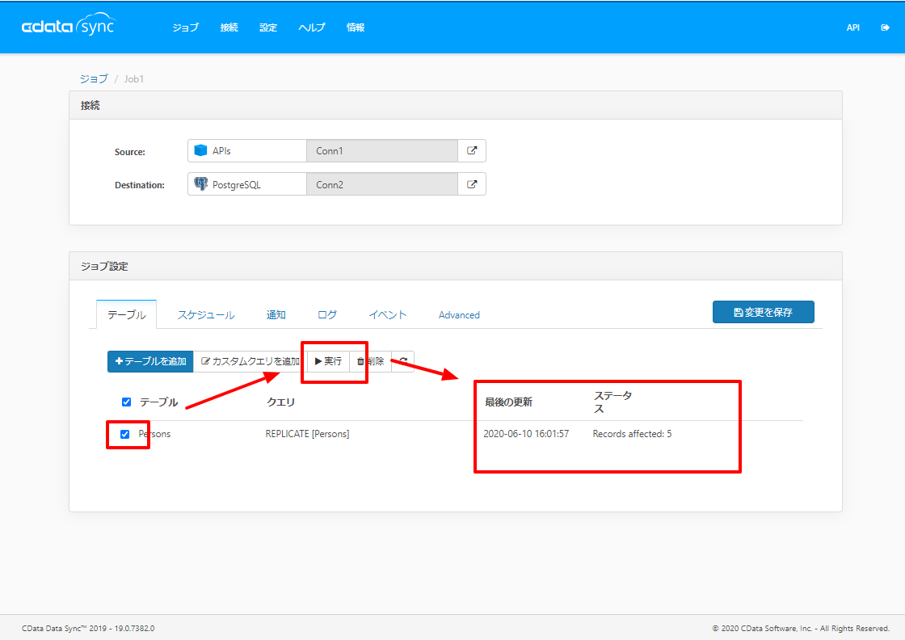Open Conn1 source connection external link icon
Viewport: 905px width, 640px height.
pyautogui.click(x=472, y=150)
